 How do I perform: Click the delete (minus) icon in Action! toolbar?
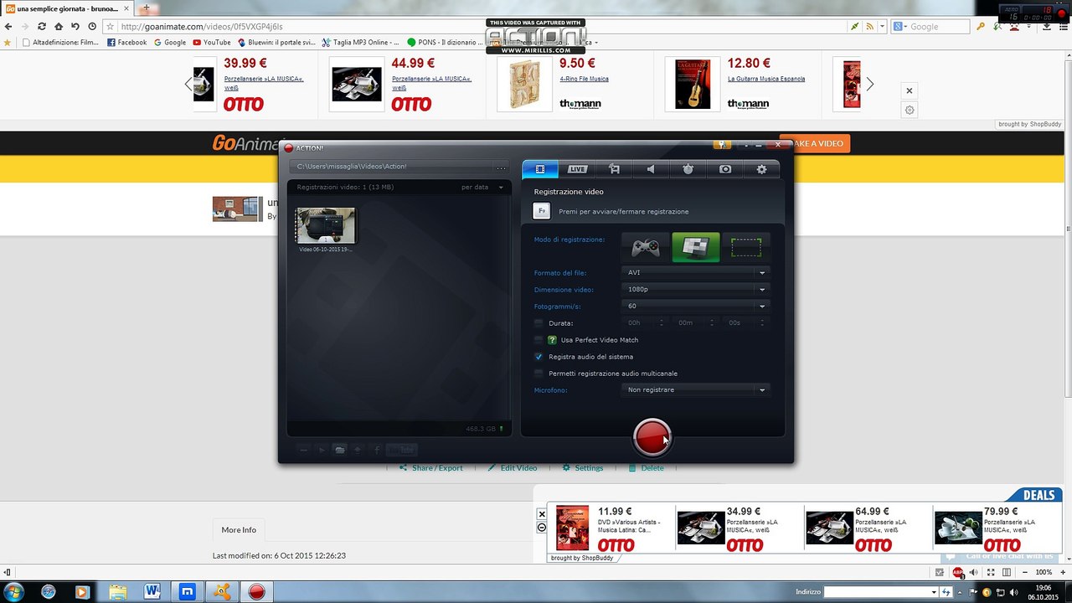(303, 450)
